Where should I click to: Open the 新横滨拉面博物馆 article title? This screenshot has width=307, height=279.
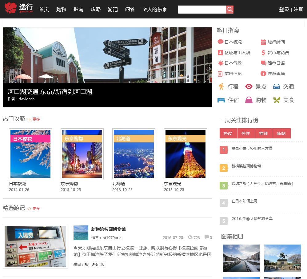coord(109,229)
